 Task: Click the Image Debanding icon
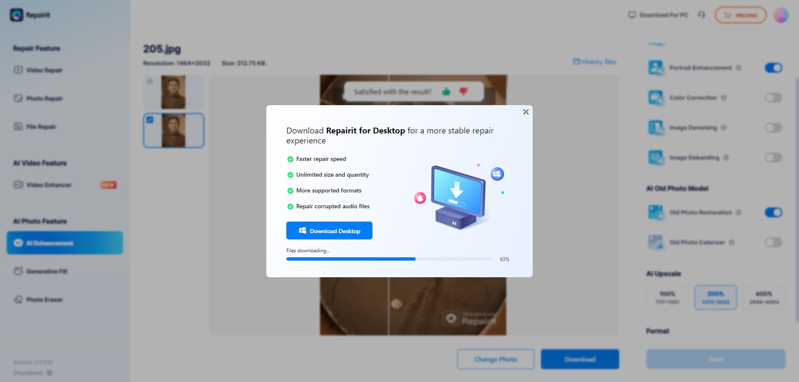(656, 158)
